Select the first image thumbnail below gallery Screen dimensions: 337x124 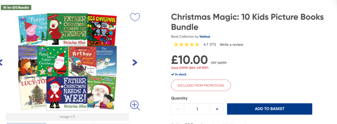(26, 123)
